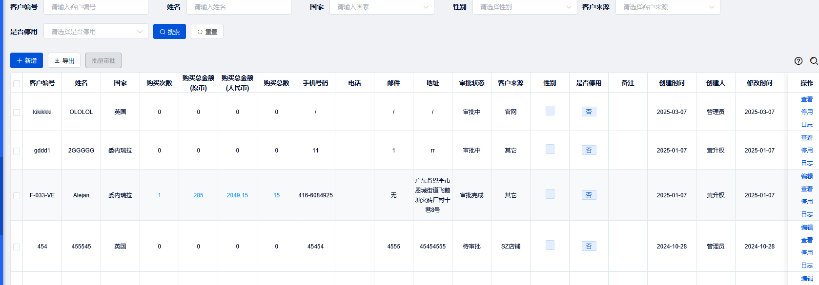Open the 客户来源 customer source dropdown

coord(668,7)
